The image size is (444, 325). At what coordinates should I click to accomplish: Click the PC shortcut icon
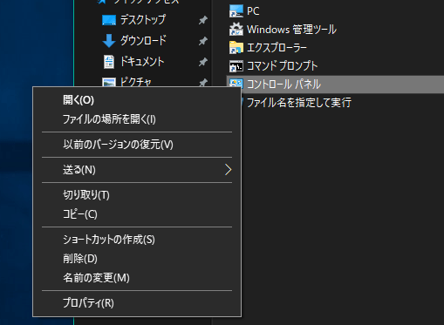pos(236,11)
